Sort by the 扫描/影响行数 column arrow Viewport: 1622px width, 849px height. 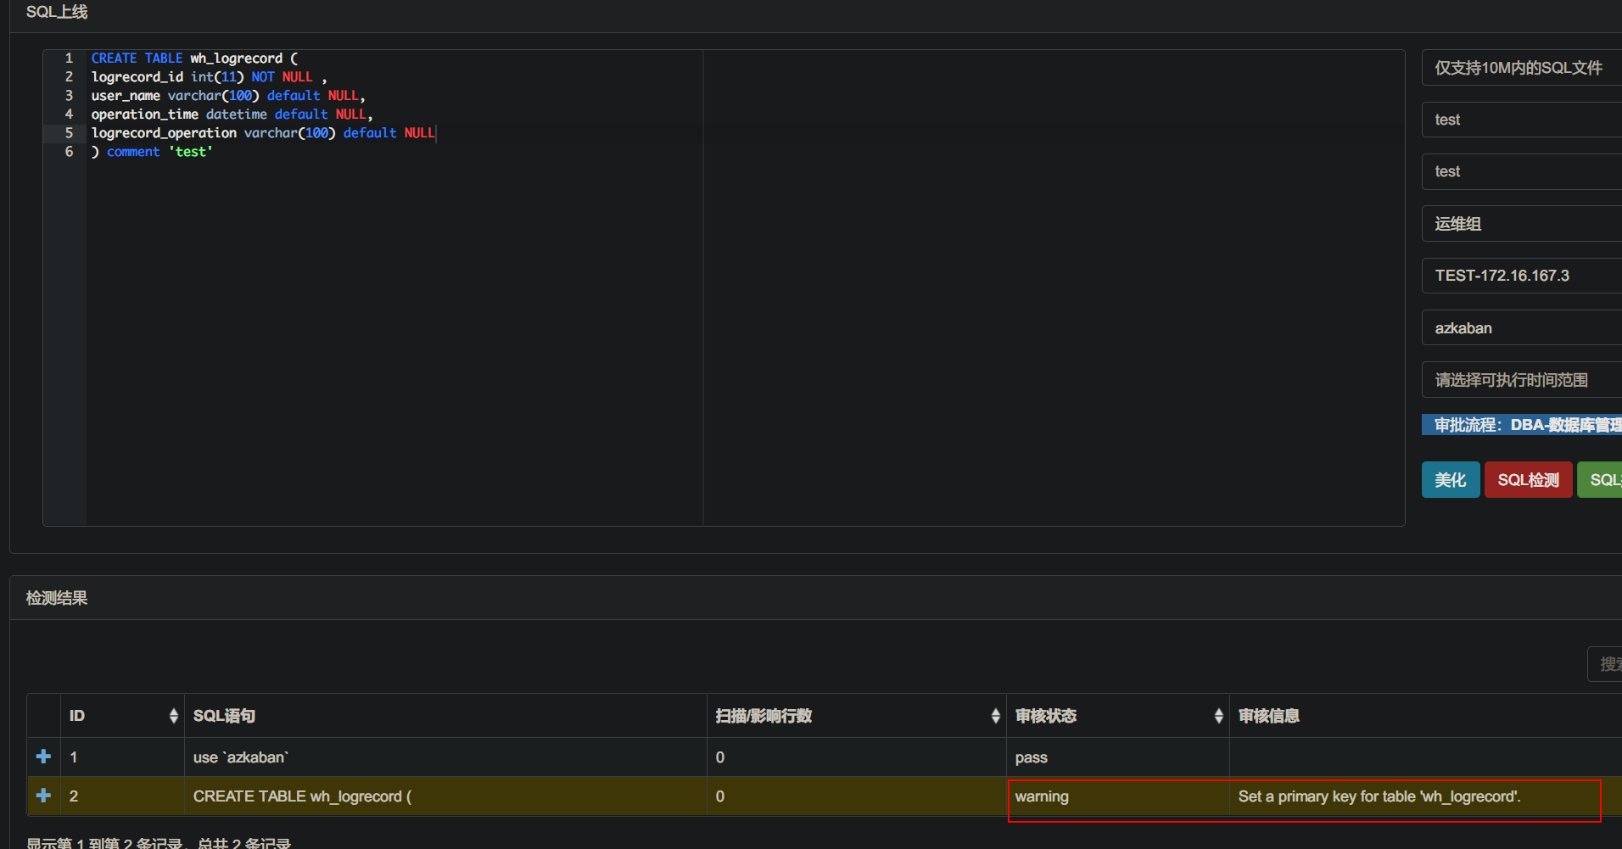tap(995, 715)
